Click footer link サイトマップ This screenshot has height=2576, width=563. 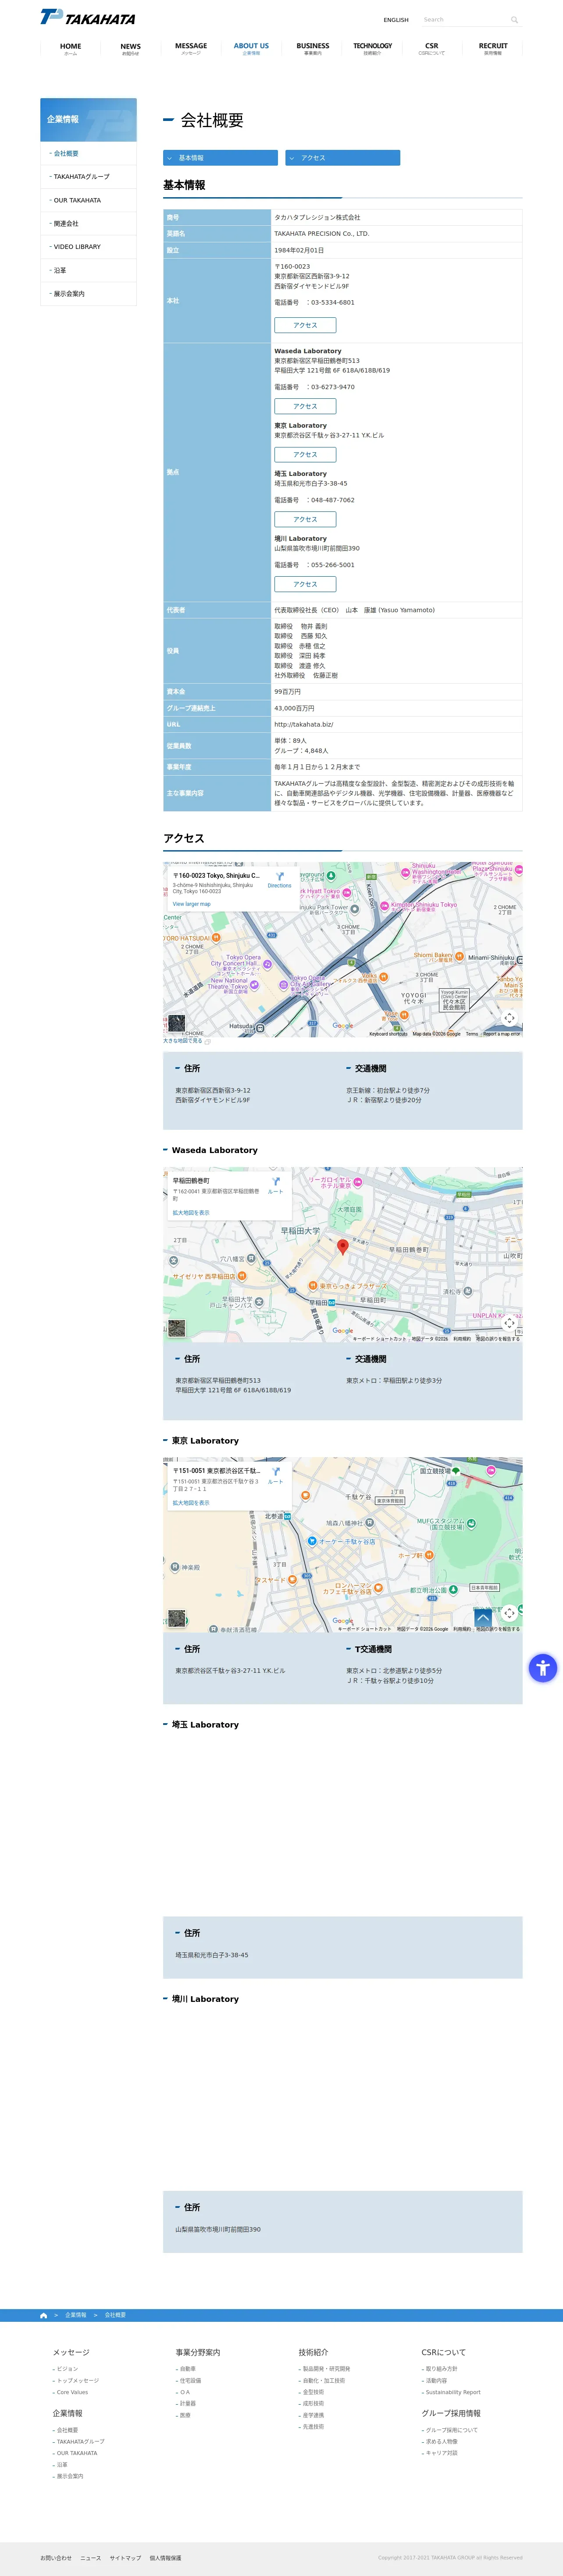click(125, 2558)
